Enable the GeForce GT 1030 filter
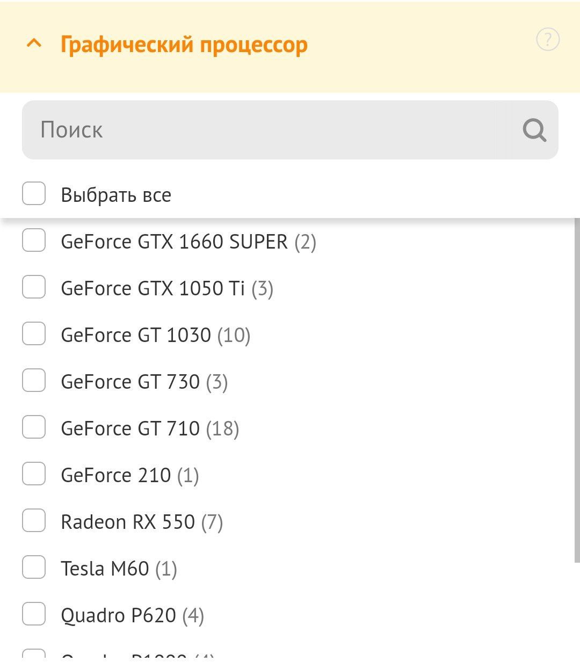This screenshot has width=580, height=669. pos(33,333)
